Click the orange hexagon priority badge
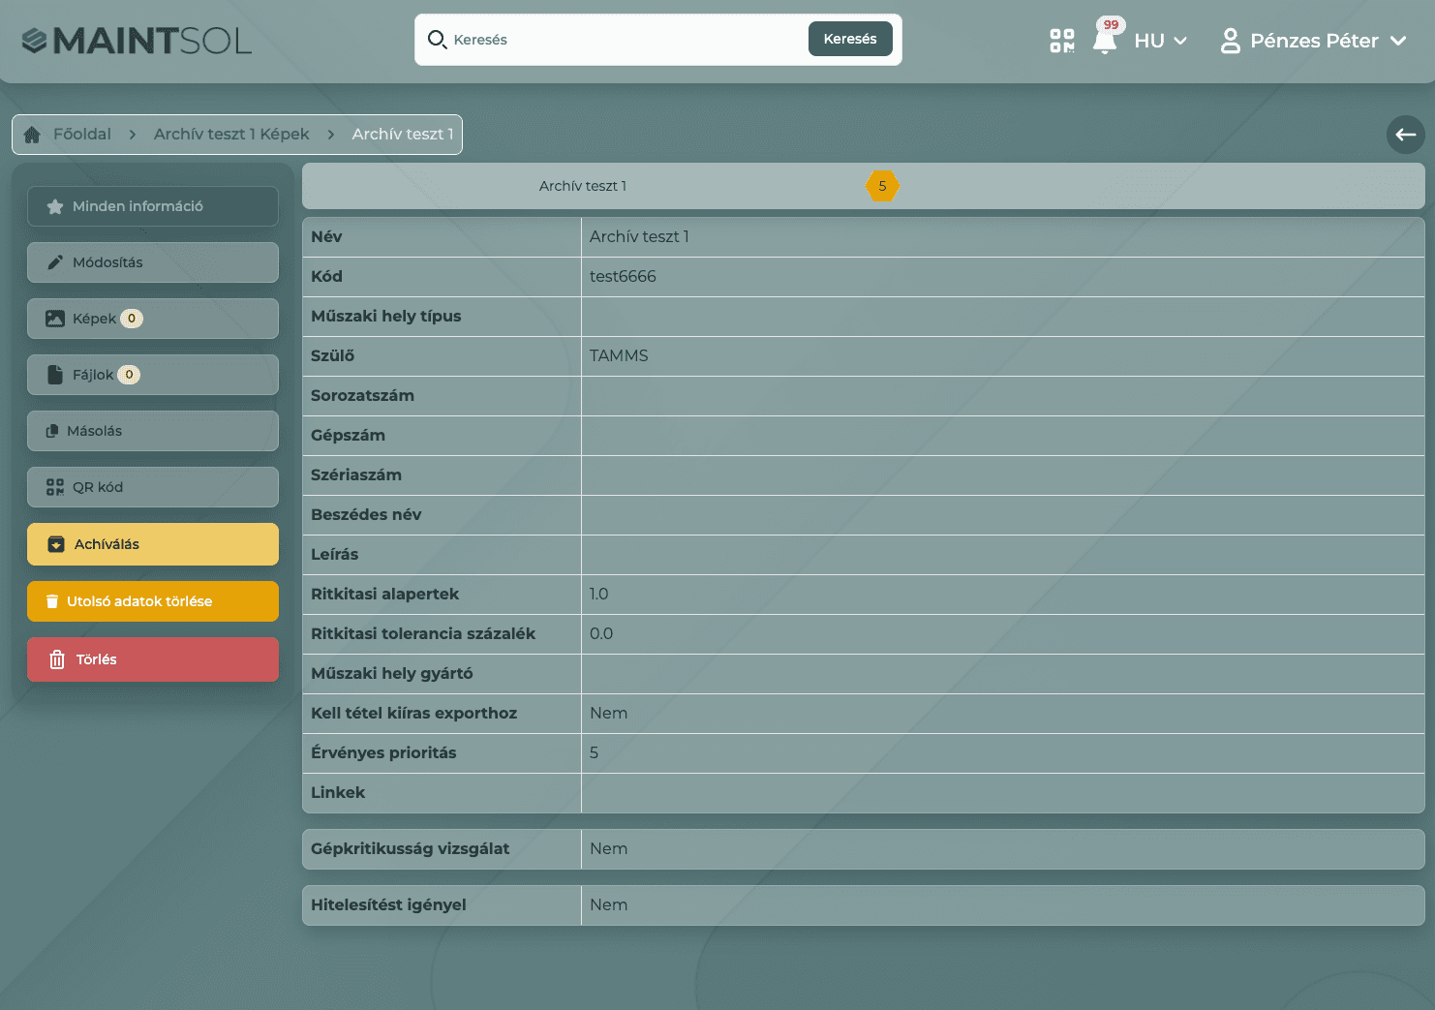The image size is (1435, 1010). click(x=882, y=186)
